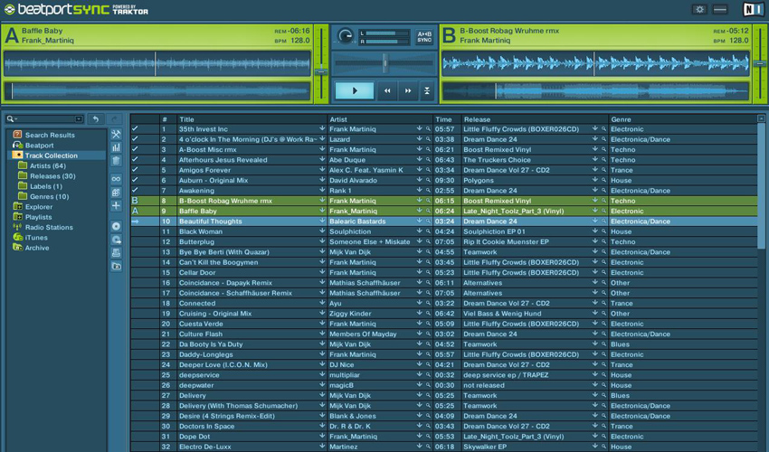Click the rewind button
The height and width of the screenshot is (452, 769).
[387, 90]
